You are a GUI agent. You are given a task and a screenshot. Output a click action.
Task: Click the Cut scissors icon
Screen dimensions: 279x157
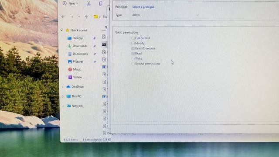point(88,3)
